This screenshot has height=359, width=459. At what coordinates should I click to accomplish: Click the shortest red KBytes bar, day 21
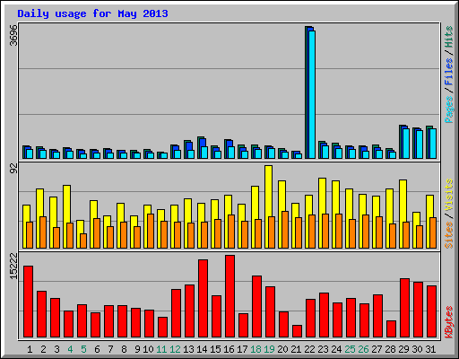(297, 331)
